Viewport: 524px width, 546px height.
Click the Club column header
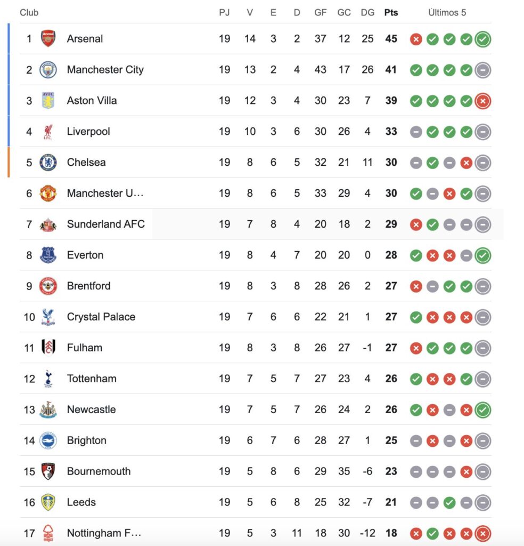(x=29, y=12)
